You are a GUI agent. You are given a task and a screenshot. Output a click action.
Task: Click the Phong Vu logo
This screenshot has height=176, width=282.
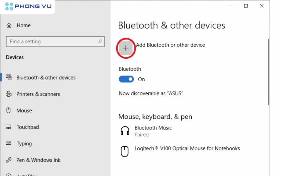coord(28,6)
